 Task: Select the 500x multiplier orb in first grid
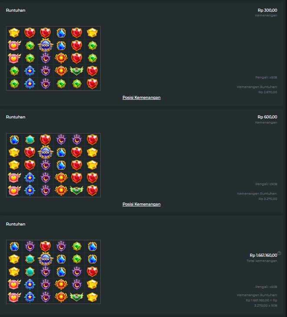click(x=46, y=45)
